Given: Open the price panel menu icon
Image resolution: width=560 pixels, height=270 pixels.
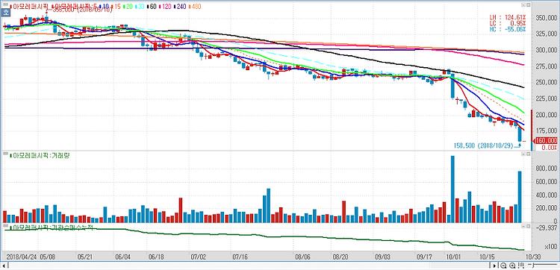Looking at the screenshot, I should tap(5, 4).
